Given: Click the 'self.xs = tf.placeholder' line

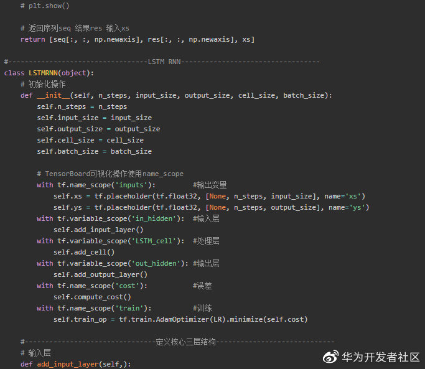Looking at the screenshot, I should (x=209, y=196).
